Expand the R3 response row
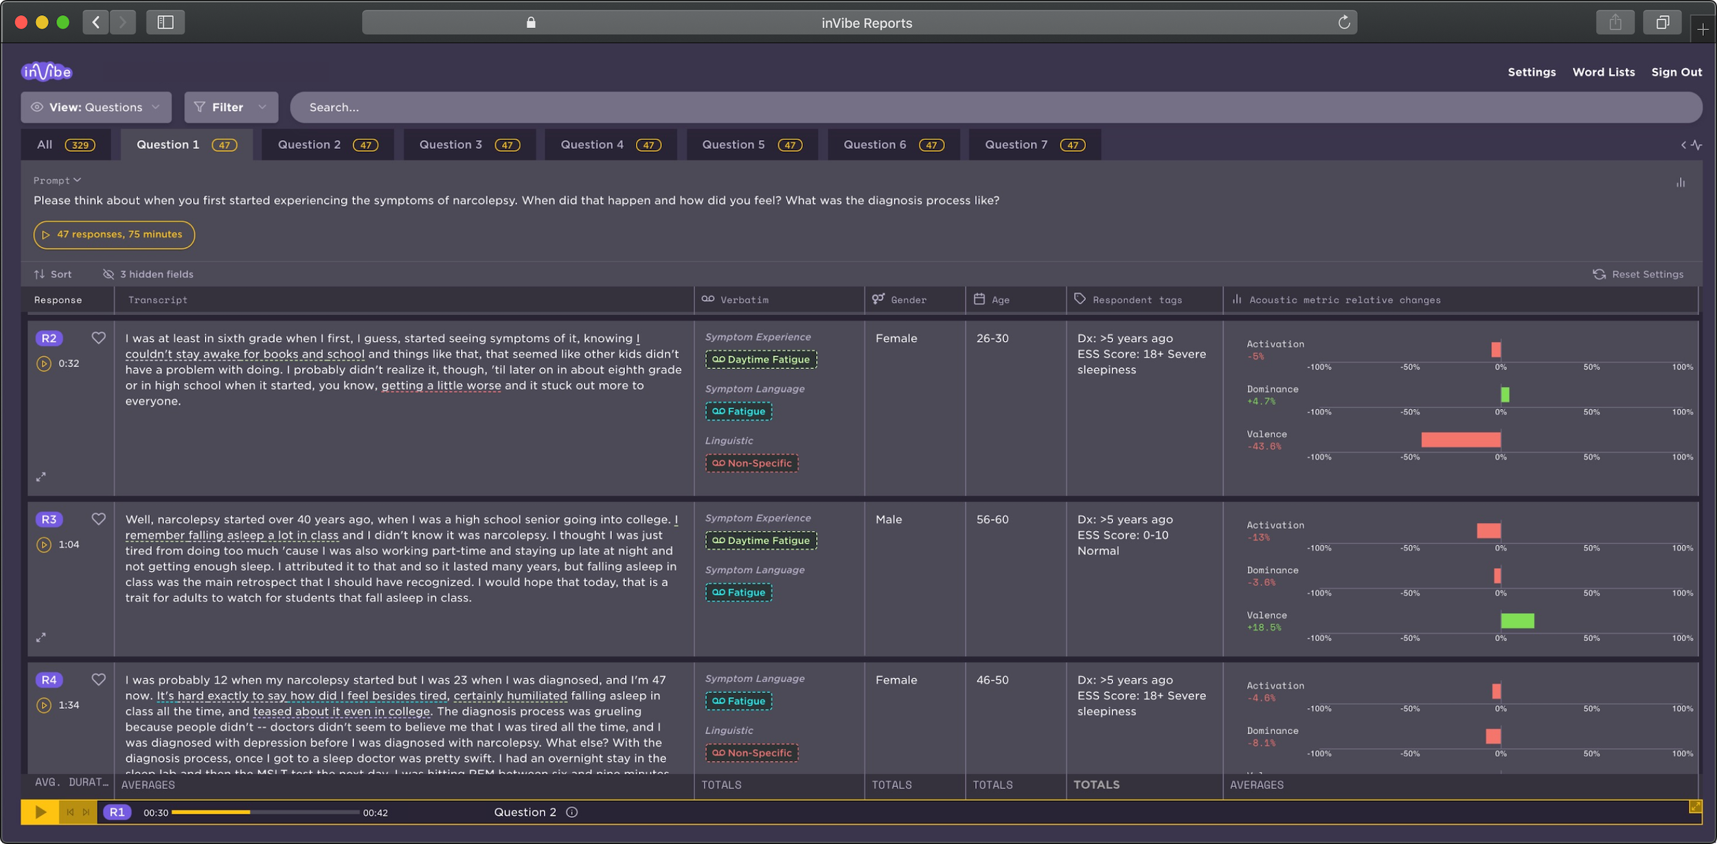The width and height of the screenshot is (1717, 844). tap(41, 637)
